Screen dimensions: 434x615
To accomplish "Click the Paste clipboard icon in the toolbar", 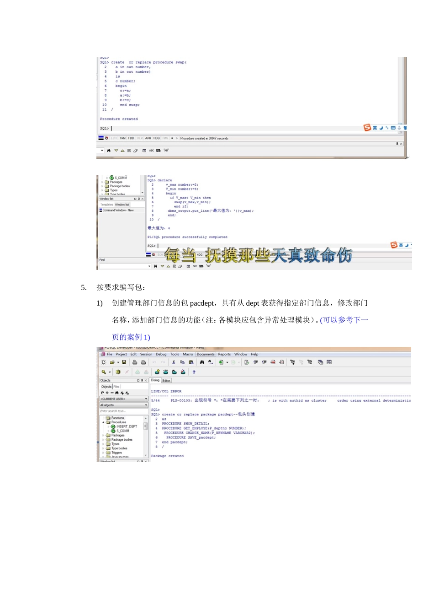I will click(191, 362).
